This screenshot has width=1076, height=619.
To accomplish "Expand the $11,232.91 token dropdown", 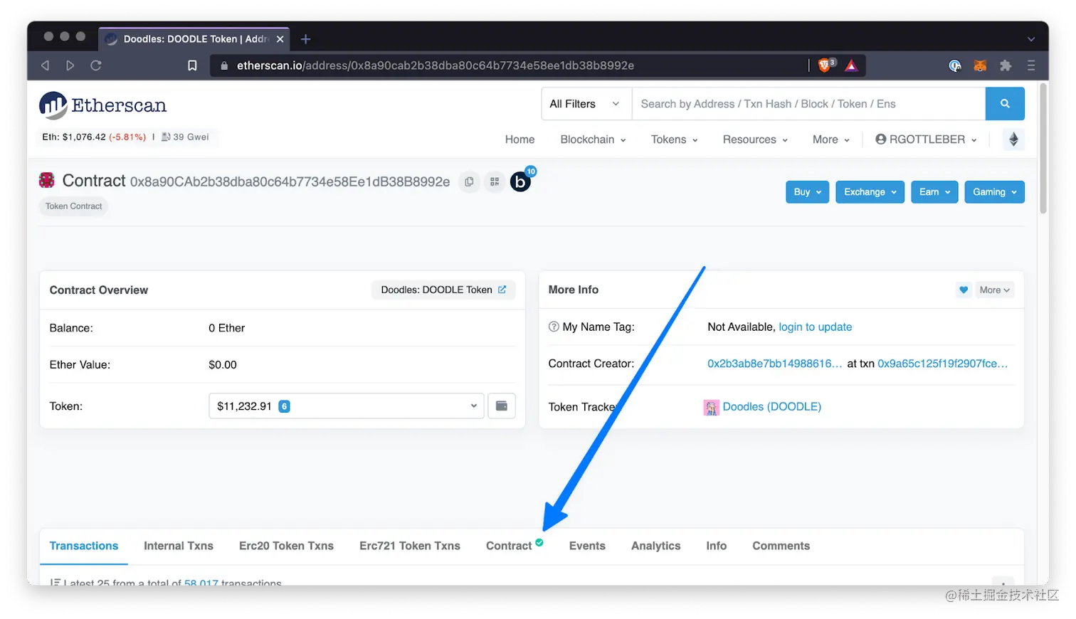I will pos(347,406).
